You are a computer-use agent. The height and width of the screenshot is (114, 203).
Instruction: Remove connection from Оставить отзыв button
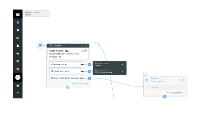pos(89,71)
